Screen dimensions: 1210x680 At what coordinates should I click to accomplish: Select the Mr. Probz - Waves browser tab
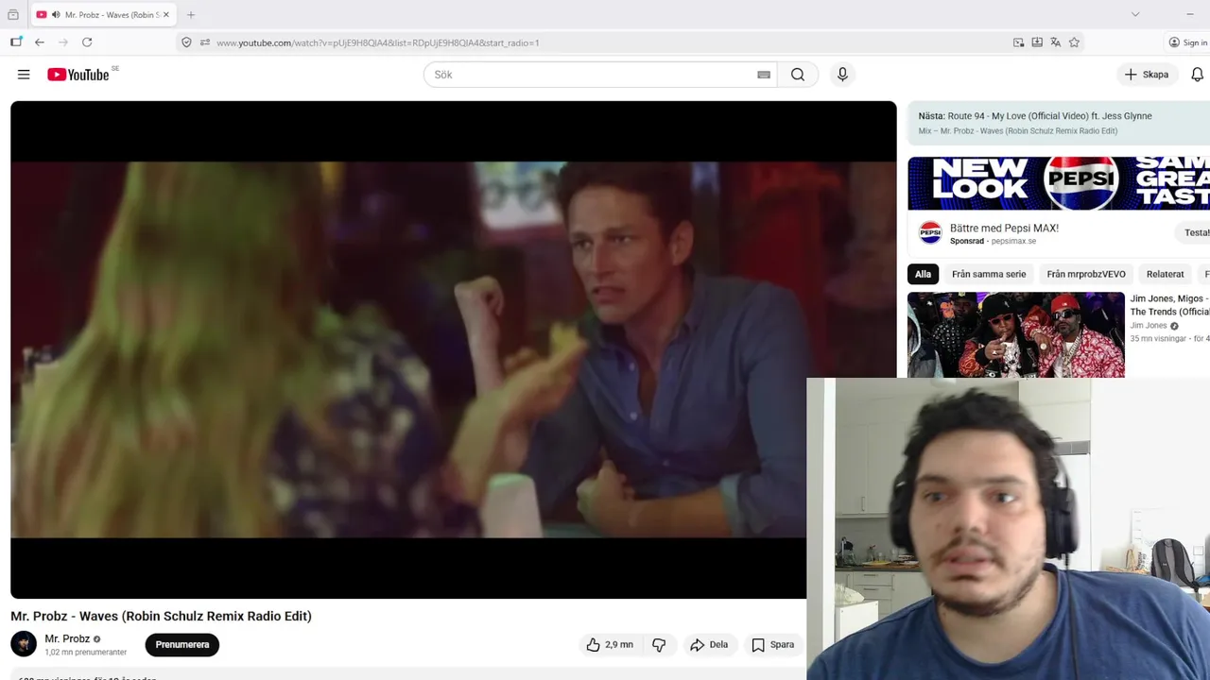coord(103,15)
